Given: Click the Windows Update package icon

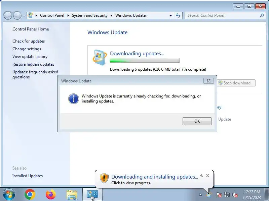Looking at the screenshot, I should point(100,57).
